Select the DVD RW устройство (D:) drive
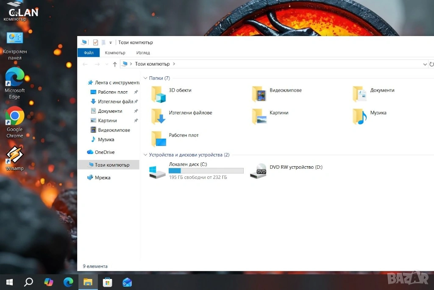The height and width of the screenshot is (290, 434). pos(258,171)
